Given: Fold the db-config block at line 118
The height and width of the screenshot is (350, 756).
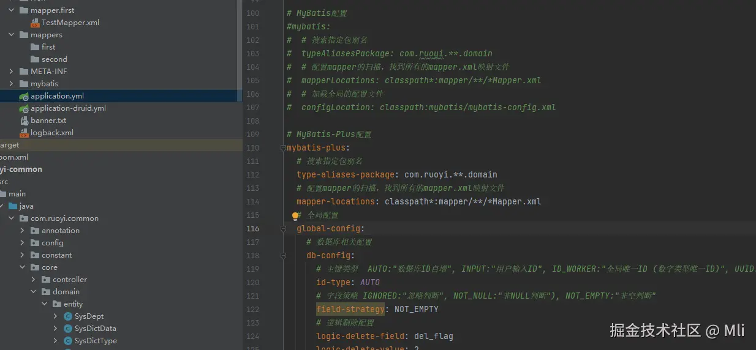Looking at the screenshot, I should [x=283, y=256].
